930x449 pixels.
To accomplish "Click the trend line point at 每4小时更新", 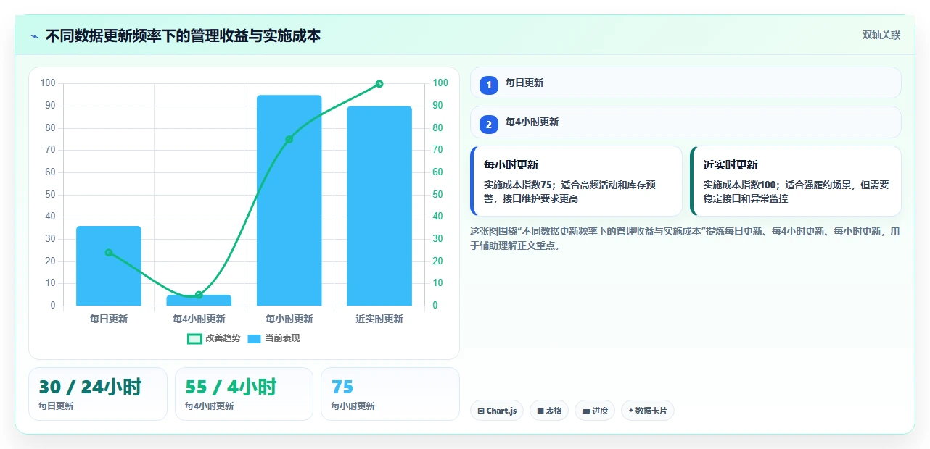I will pos(199,295).
